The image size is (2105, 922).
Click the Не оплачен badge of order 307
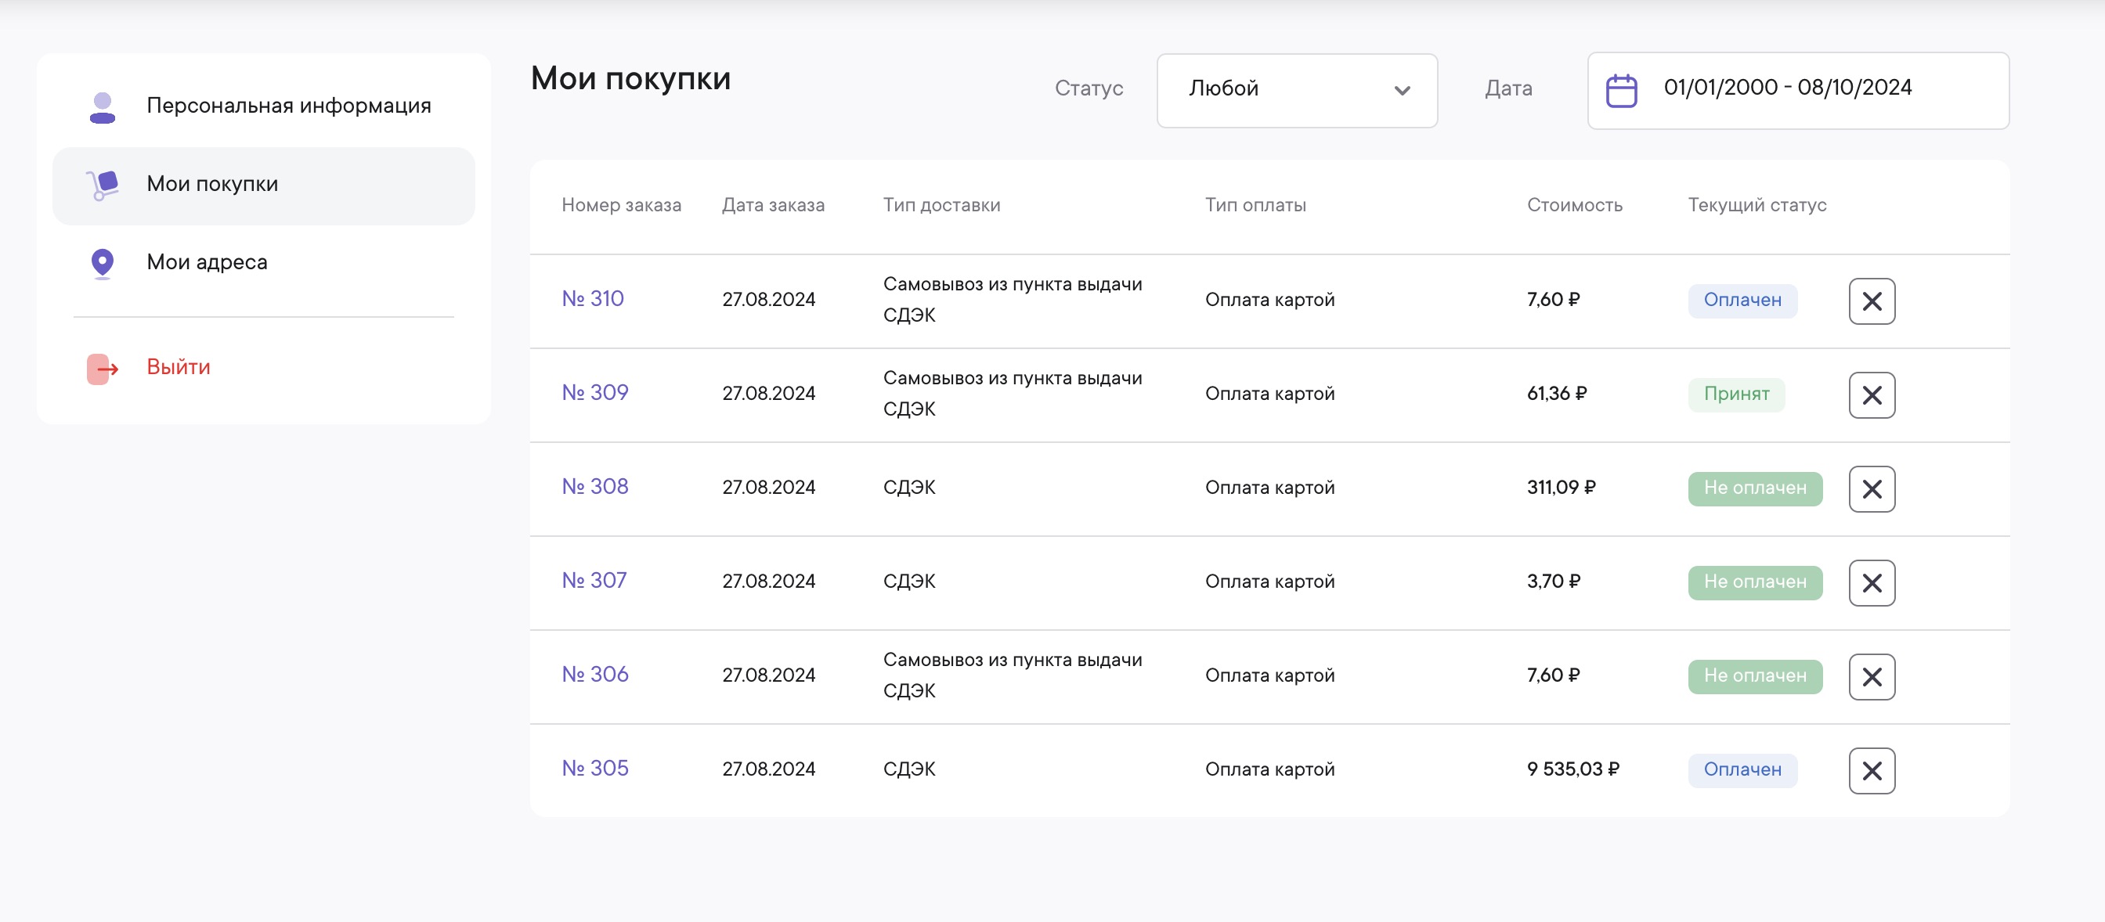(1755, 582)
